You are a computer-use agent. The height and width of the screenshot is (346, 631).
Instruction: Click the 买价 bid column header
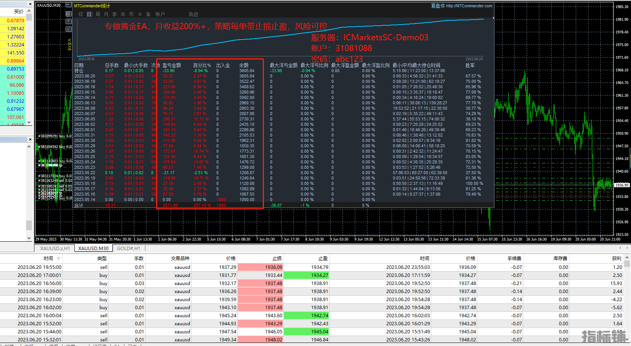pos(18,12)
